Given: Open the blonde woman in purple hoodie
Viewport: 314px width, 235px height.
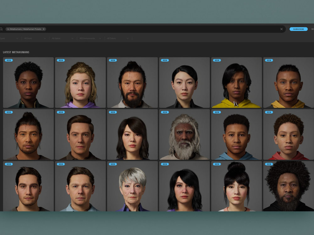Looking at the screenshot, I should point(80,82).
